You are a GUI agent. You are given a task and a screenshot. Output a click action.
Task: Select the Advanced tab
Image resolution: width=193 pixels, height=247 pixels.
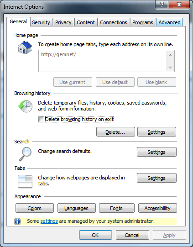169,22
